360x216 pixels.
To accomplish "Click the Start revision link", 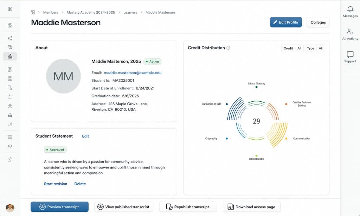I will coord(56,184).
